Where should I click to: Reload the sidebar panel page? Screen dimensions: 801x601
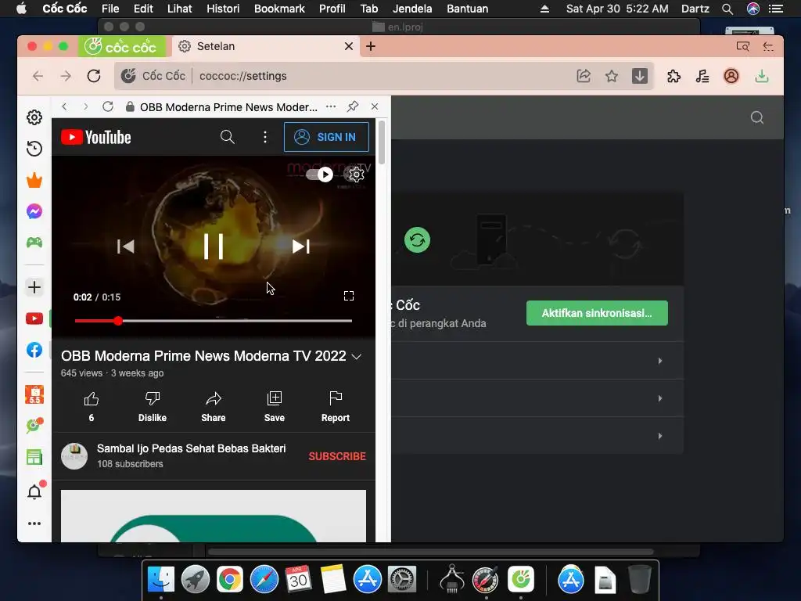(x=108, y=106)
